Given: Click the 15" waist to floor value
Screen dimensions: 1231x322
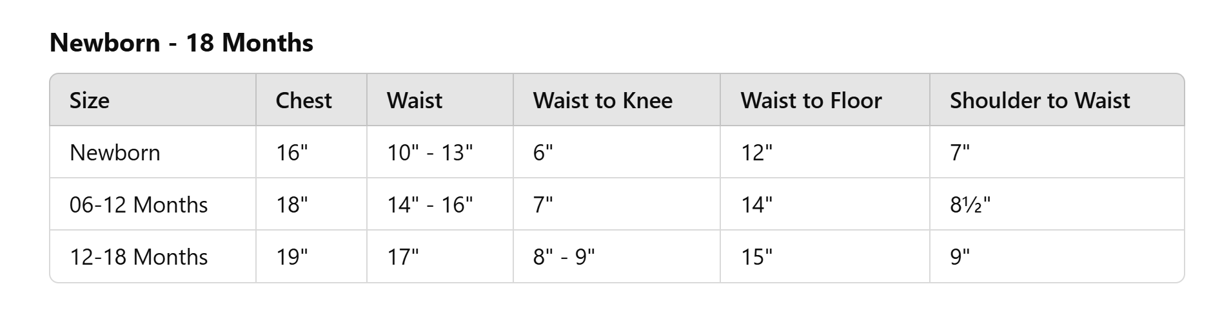Looking at the screenshot, I should [756, 257].
